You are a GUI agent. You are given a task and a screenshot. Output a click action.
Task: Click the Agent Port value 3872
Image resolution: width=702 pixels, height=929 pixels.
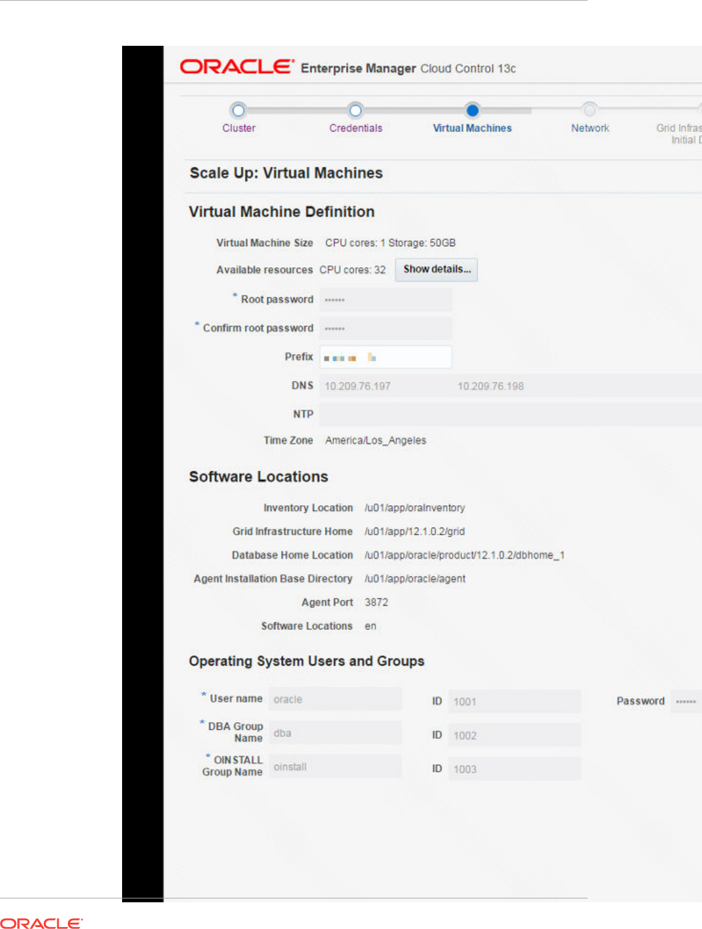[376, 602]
